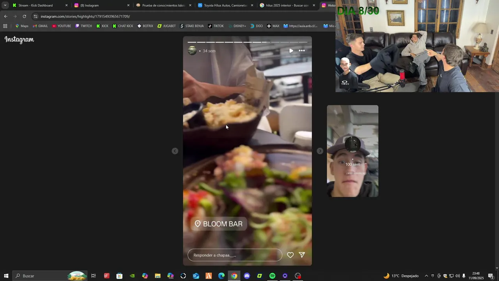Share the story using the paper plane icon
This screenshot has width=499, height=281.
pos(302,255)
